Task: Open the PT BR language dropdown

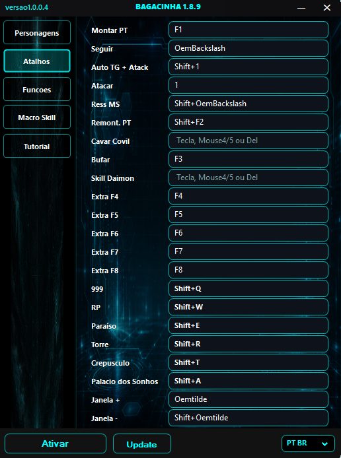Action: pos(308,443)
